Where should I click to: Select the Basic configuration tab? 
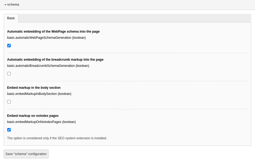click(11, 18)
